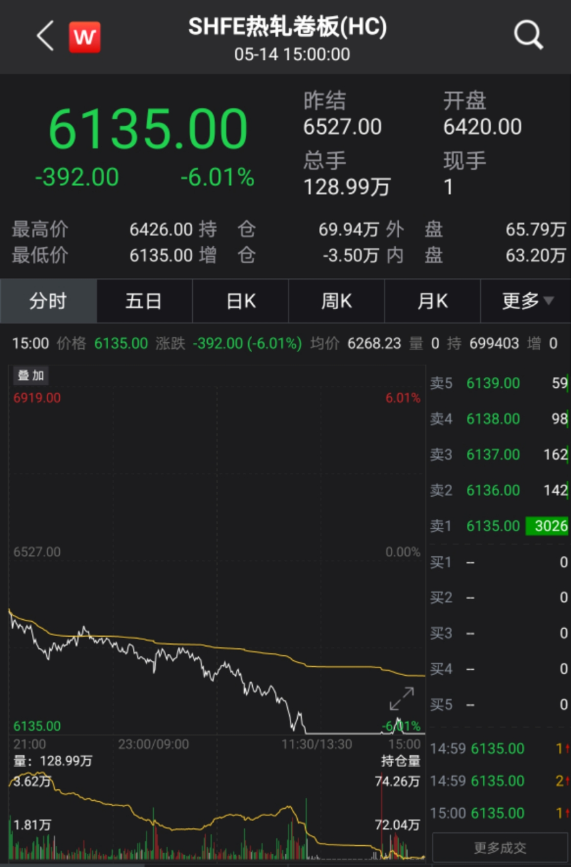Image resolution: width=571 pixels, height=867 pixels.
Task: Open the red W app logo
Action: (85, 37)
